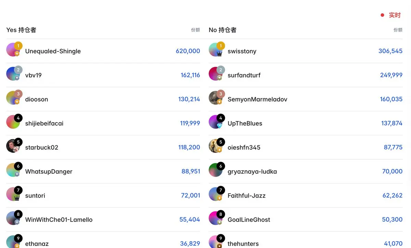This screenshot has height=248, width=411.
Task: Open Unequaled-Shingle username link
Action: click(x=53, y=51)
